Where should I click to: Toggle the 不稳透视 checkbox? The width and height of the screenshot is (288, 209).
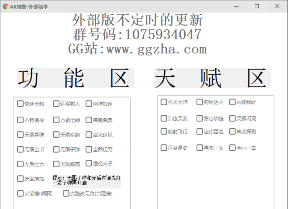click(21, 120)
